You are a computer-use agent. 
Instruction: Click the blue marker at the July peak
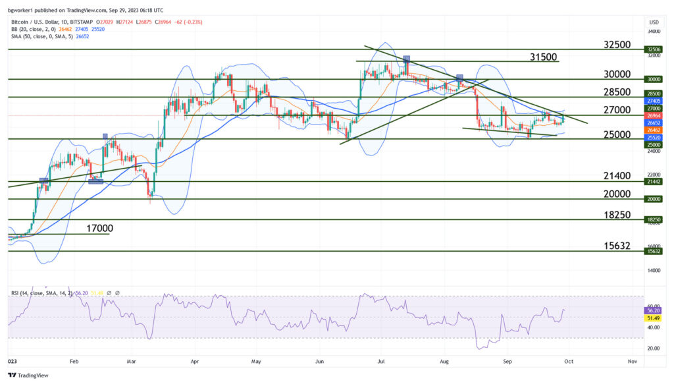pos(407,59)
